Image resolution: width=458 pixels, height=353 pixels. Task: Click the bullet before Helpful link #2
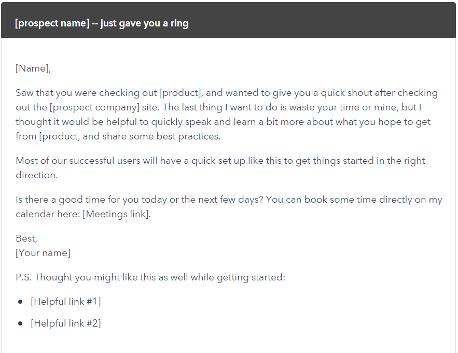[20, 323]
